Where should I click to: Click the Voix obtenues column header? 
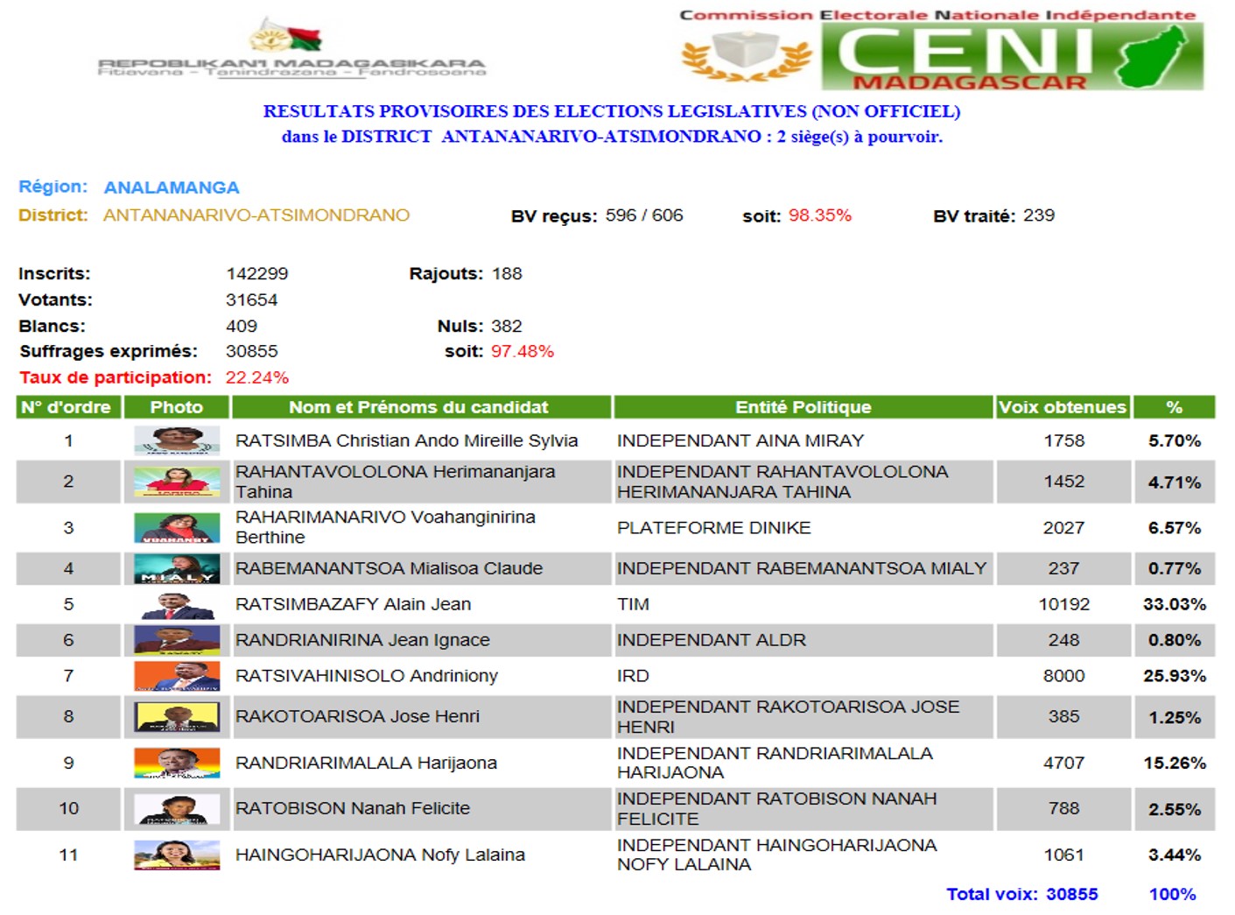coord(1063,407)
